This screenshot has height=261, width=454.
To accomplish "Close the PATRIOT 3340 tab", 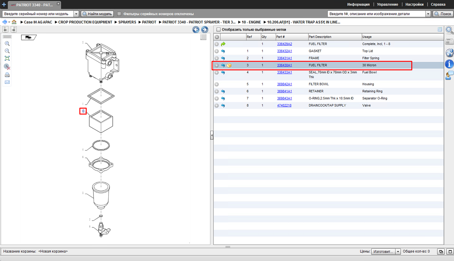I will [x=58, y=4].
